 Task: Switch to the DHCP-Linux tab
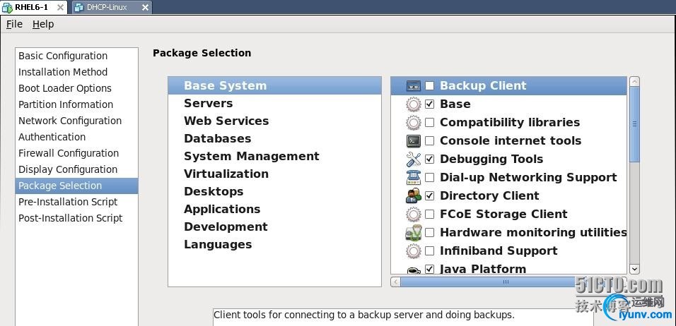point(107,7)
